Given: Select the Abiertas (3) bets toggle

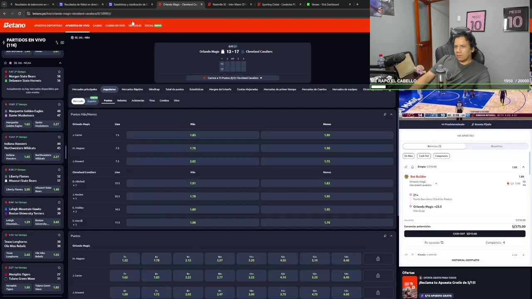Looking at the screenshot, I should (434, 146).
